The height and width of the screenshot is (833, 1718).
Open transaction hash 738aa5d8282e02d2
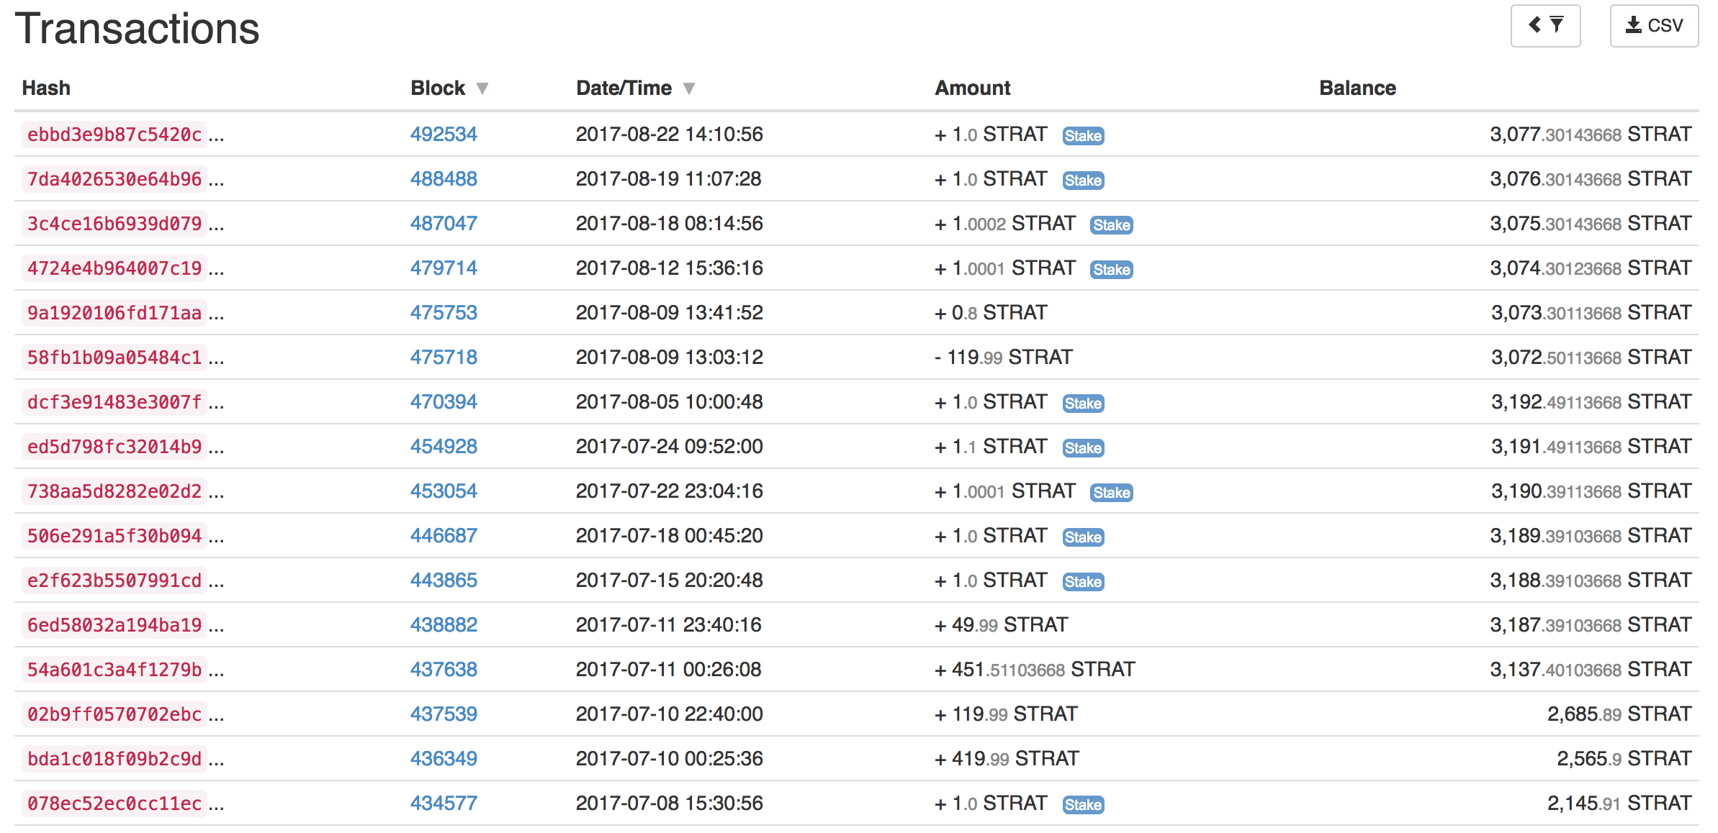[114, 491]
